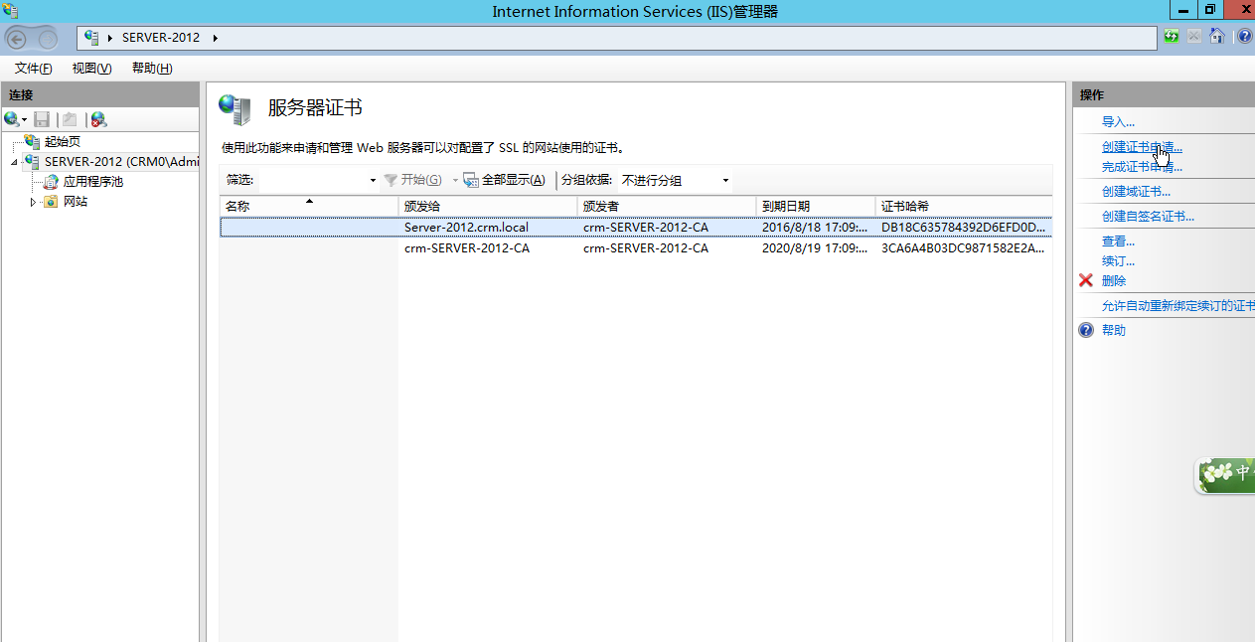Select the 网站 tree item
The image size is (1255, 642).
coord(76,202)
